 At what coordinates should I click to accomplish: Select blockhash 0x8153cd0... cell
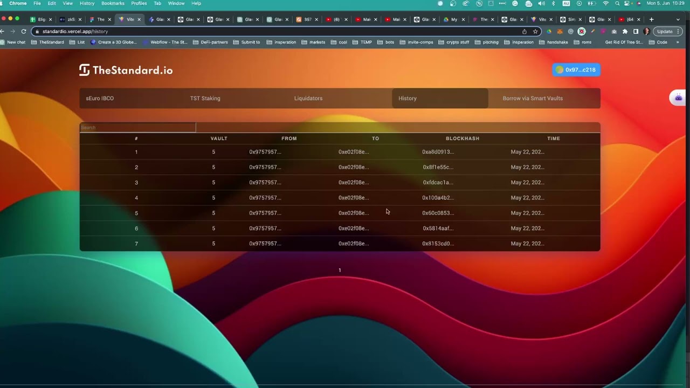(x=438, y=244)
